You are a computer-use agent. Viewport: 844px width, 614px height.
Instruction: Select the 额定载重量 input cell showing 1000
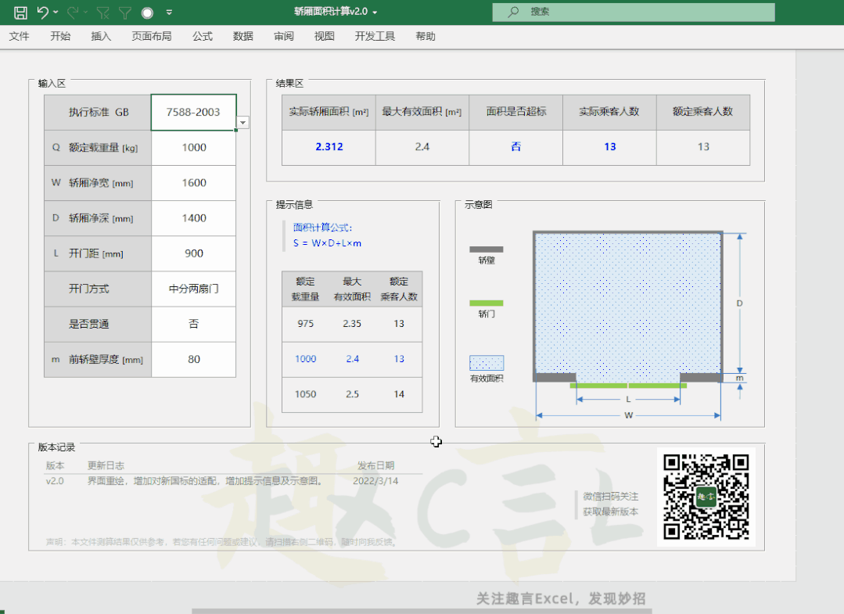tap(194, 148)
